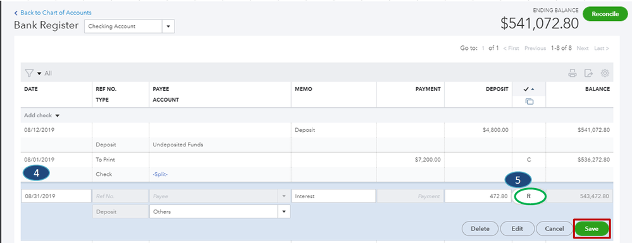
Task: Click the Delete button
Action: [480, 228]
